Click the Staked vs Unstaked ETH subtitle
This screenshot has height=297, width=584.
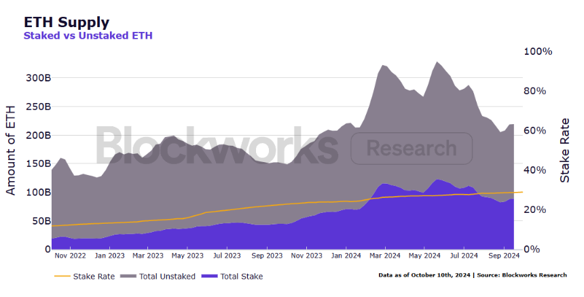(88, 36)
